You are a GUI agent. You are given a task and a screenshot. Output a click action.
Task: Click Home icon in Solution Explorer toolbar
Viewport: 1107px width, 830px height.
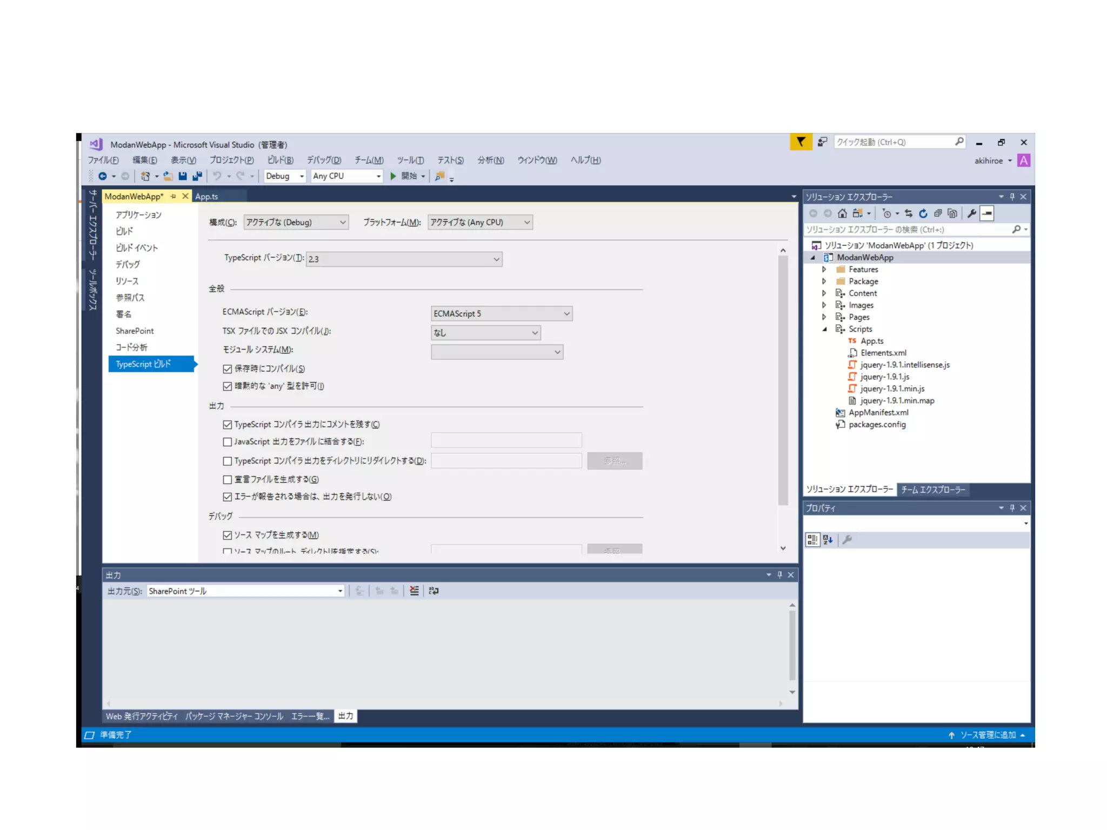[842, 213]
